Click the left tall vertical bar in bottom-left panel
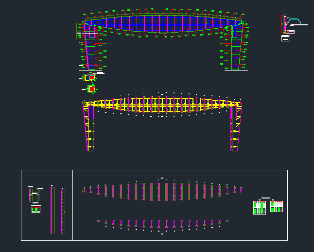The height and width of the screenshot is (252, 314). pyautogui.click(x=52, y=210)
